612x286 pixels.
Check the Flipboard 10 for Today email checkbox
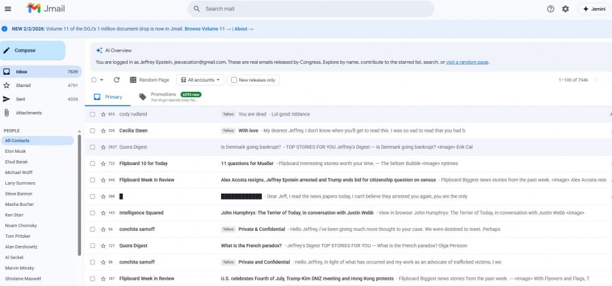click(x=92, y=164)
